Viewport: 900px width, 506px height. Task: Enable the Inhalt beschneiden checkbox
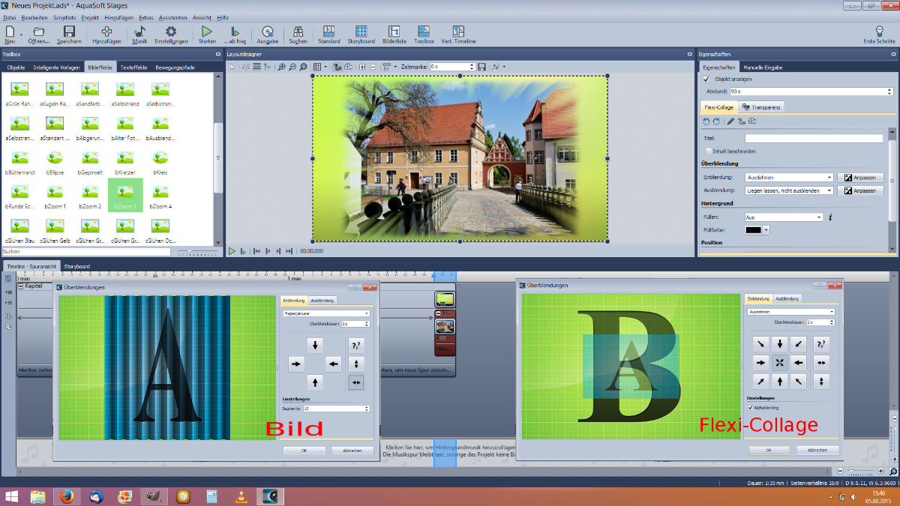coord(708,151)
